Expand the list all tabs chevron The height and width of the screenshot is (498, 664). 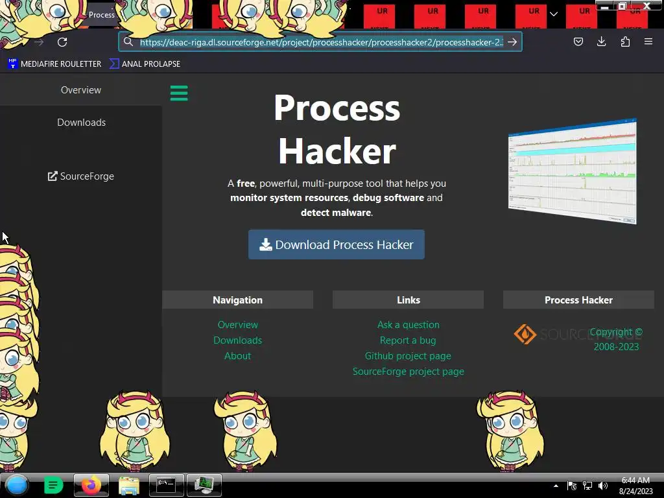[554, 14]
